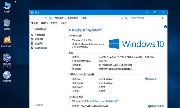The width and height of the screenshot is (180, 108).
Task: Click the 6.00 GB memory value
Action: (x=102, y=61)
